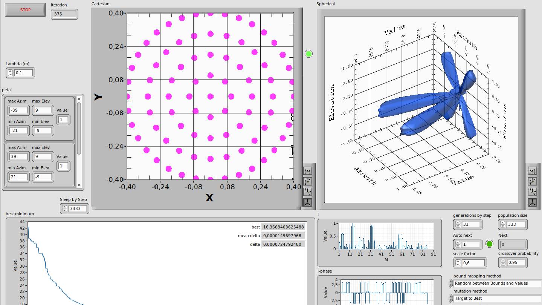Click the 'Spherical' plot title label
Viewport: 542px width, 305px height.
(325, 4)
